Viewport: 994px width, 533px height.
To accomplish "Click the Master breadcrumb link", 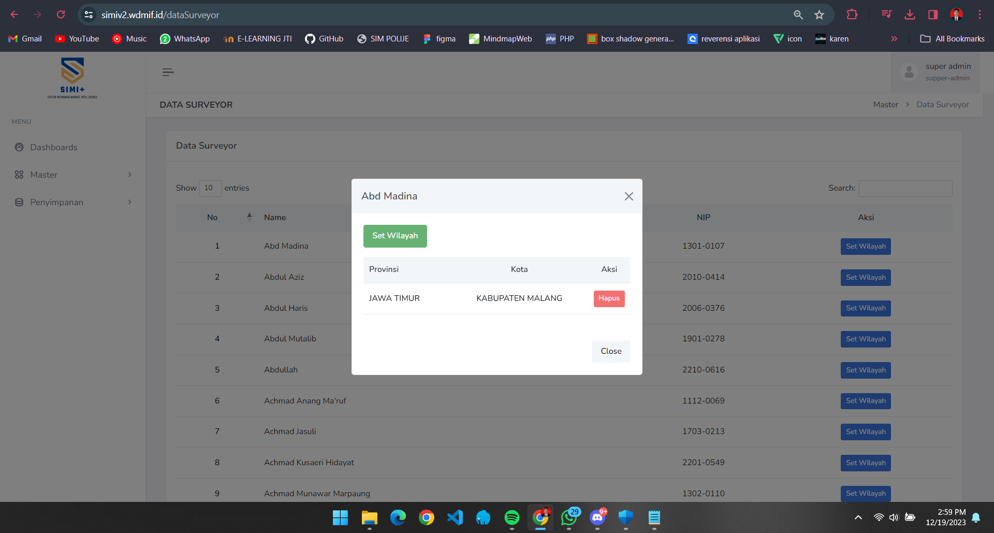I will click(x=885, y=105).
